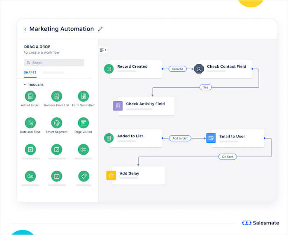Select the Smart Segment trigger shape
The width and height of the screenshot is (288, 235).
coord(57,123)
